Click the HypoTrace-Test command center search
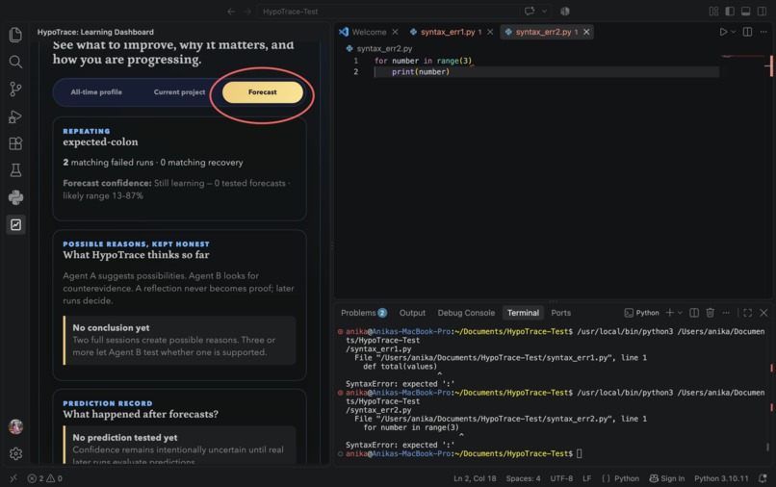Screen dimensions: 776x487 click(388, 12)
